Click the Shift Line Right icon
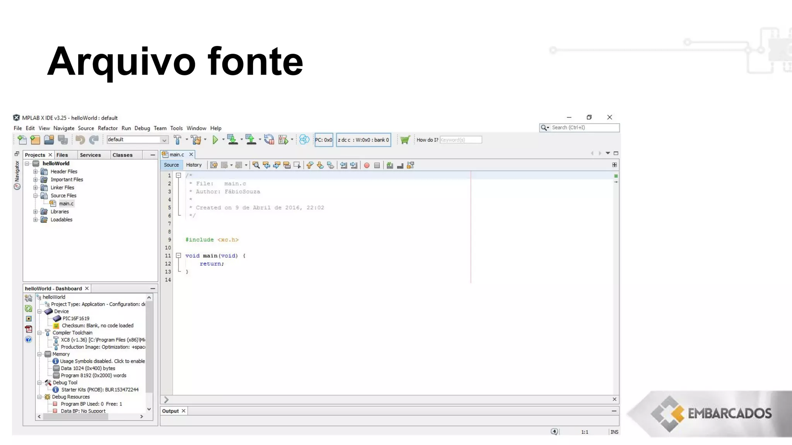792x445 pixels. 354,165
